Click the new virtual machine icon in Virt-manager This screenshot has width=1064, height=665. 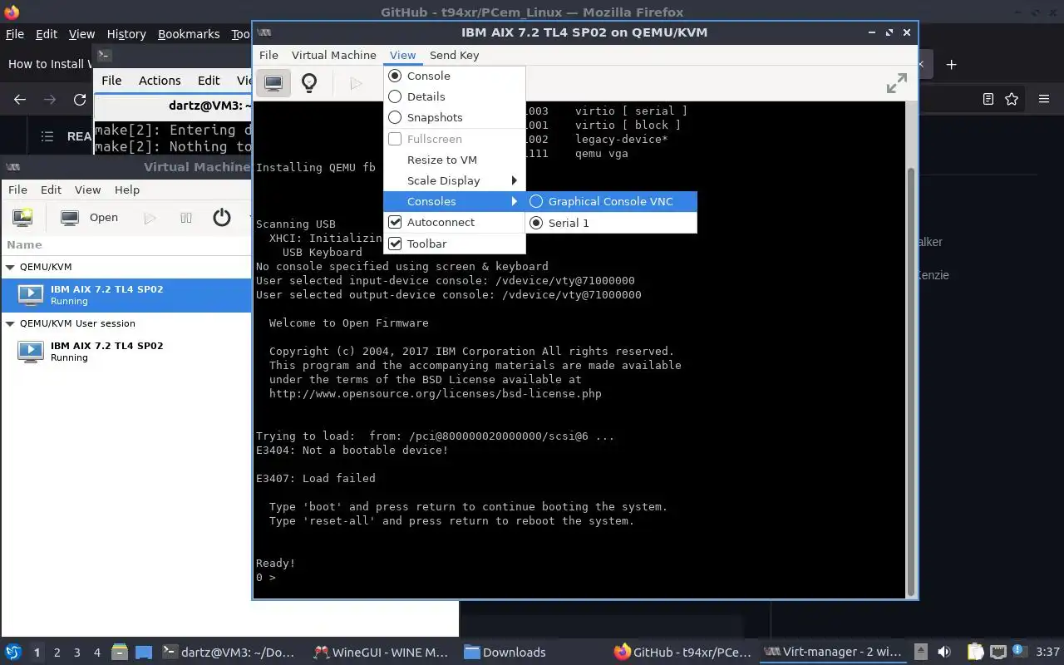(x=22, y=218)
